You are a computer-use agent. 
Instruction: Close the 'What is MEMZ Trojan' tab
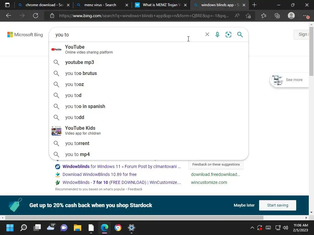(186, 5)
